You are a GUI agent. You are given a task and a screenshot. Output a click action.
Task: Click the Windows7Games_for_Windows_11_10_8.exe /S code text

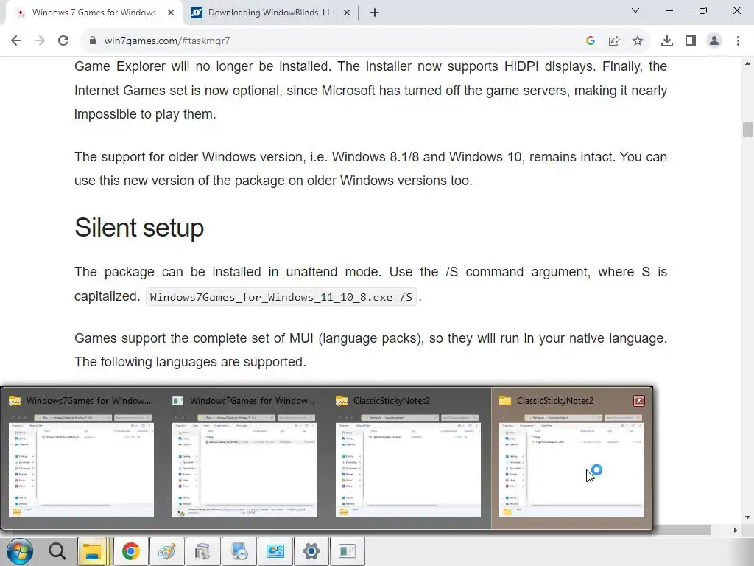281,297
